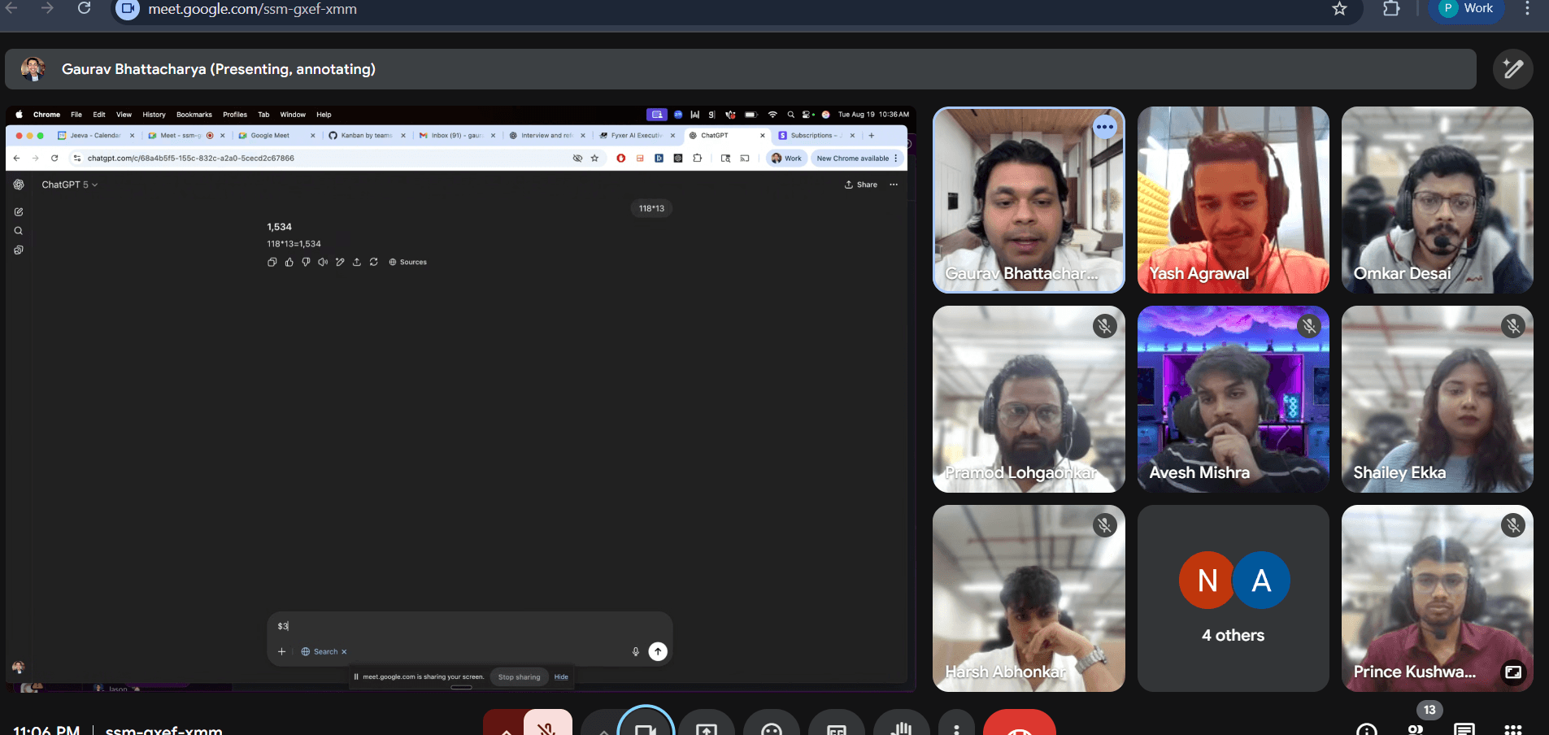Image resolution: width=1549 pixels, height=735 pixels.
Task: Open Chrome extensions puzzle in outer browser
Action: 1391,9
